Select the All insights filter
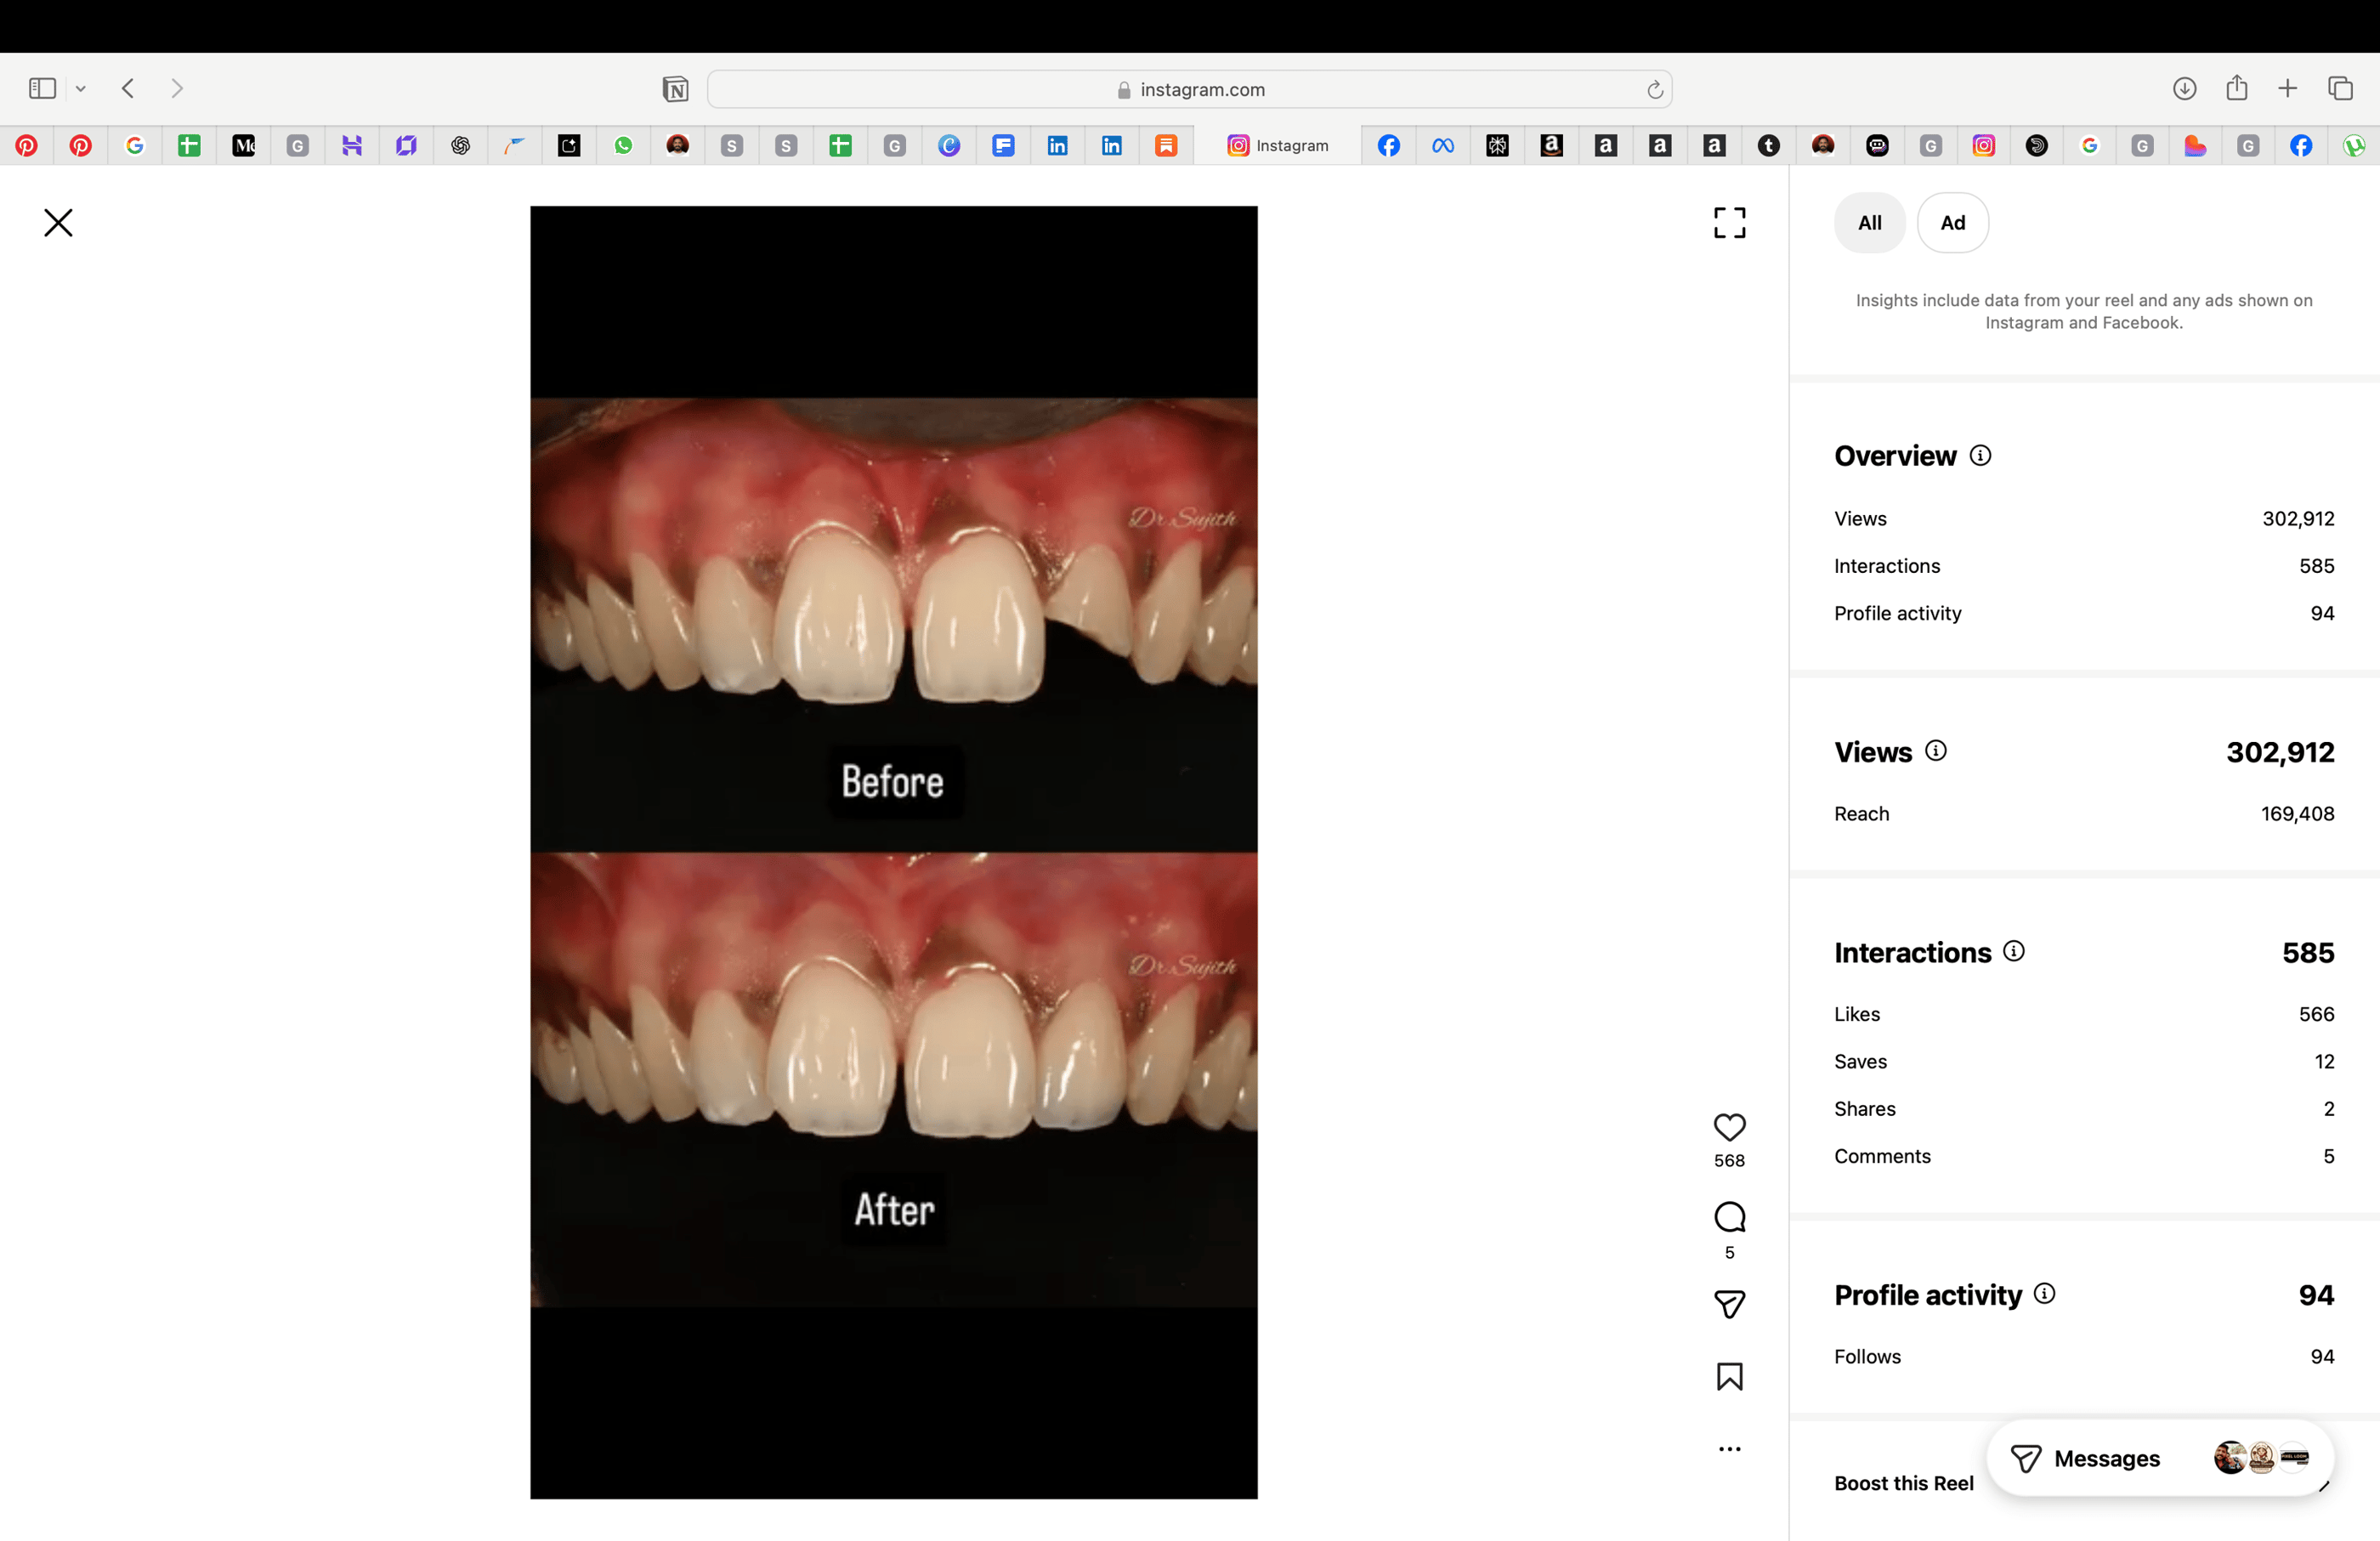 [1869, 223]
